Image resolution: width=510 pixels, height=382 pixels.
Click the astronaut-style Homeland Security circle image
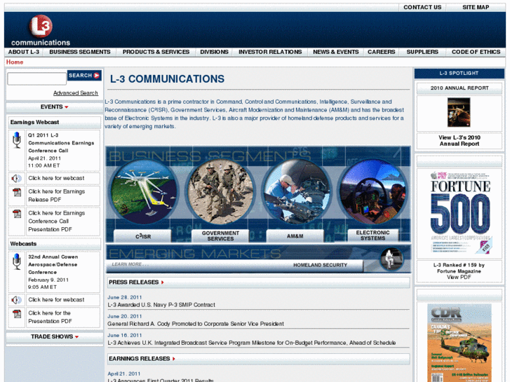pyautogui.click(x=391, y=259)
